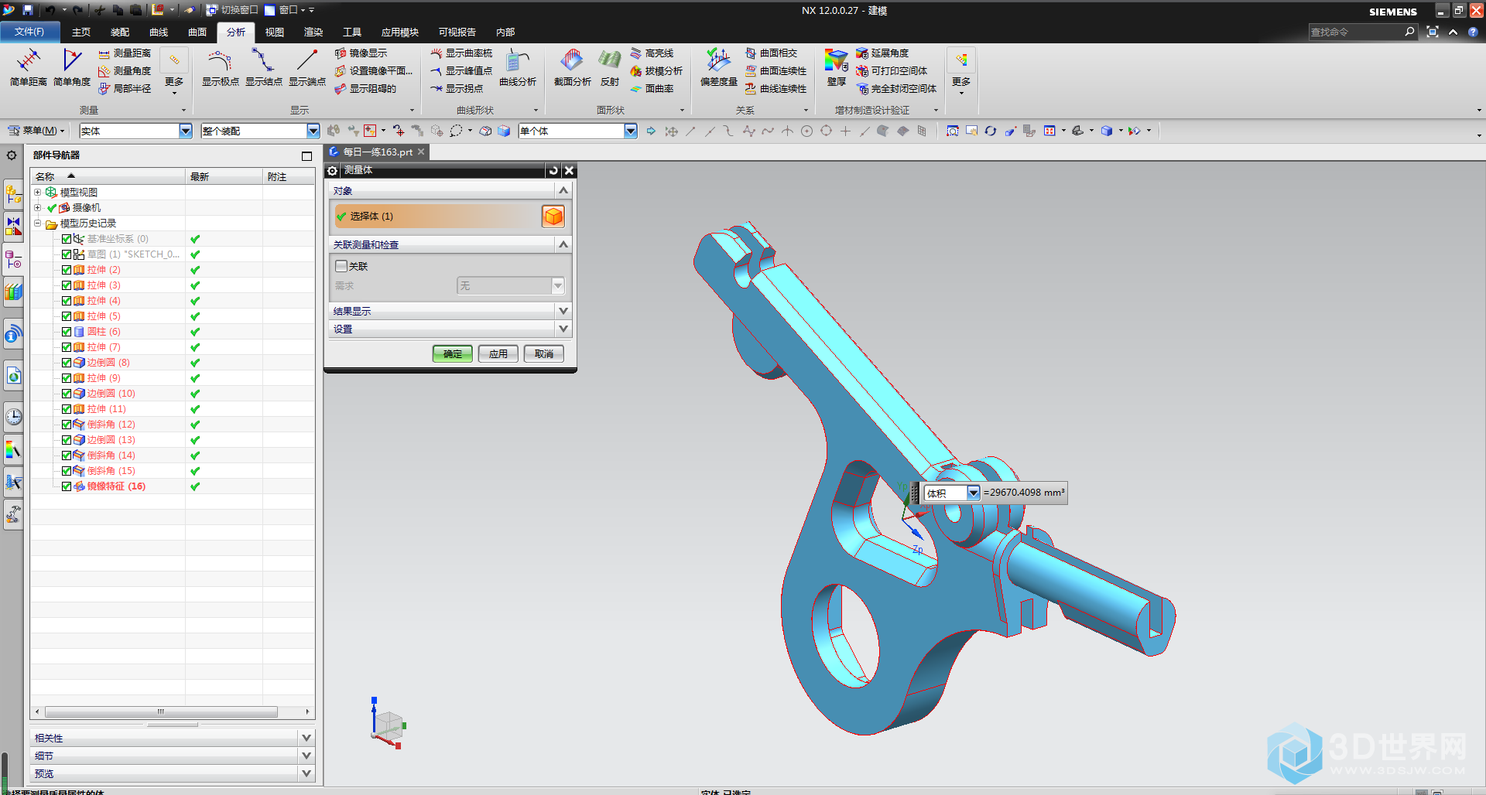
Task: Open the 文件(F) menu
Action: pos(29,32)
